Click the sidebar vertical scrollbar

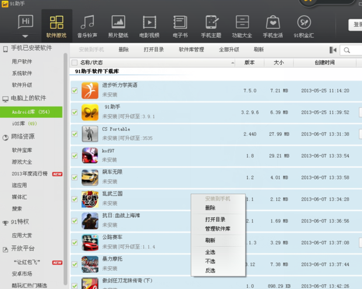(x=65, y=169)
